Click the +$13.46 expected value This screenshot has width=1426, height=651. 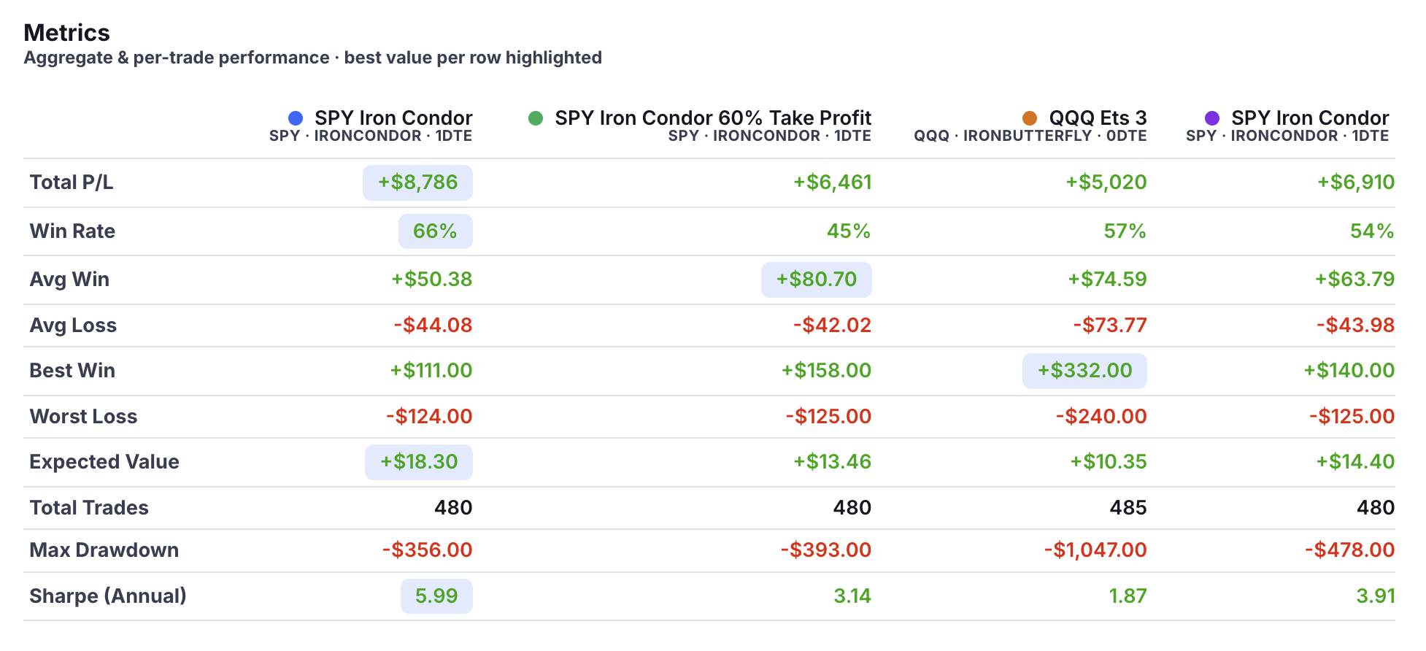833,462
